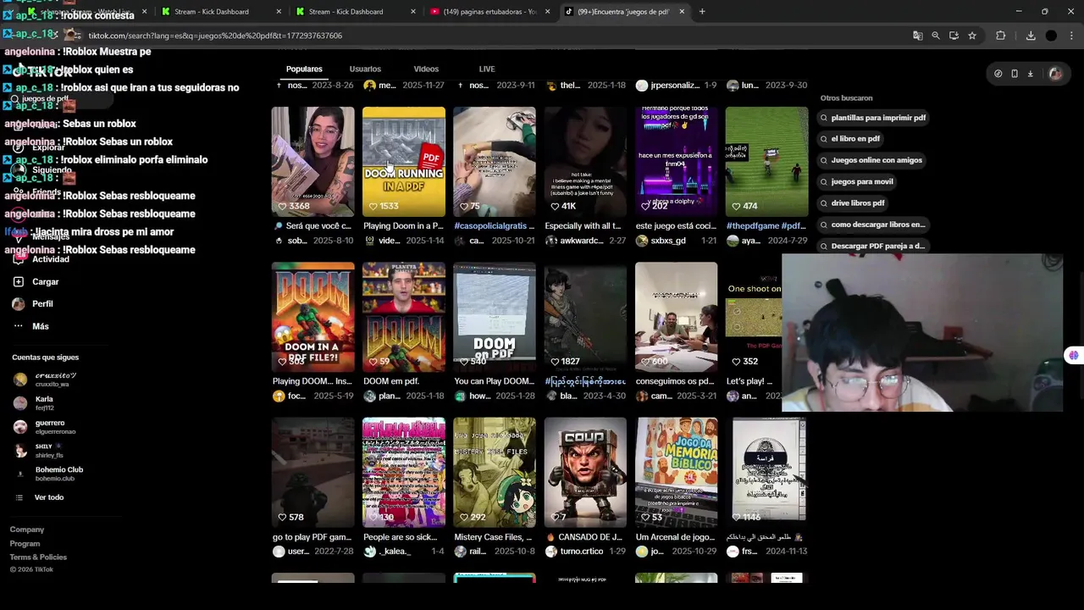The height and width of the screenshot is (610, 1084).
Task: Open the Chrome three-dot menu
Action: (1072, 36)
